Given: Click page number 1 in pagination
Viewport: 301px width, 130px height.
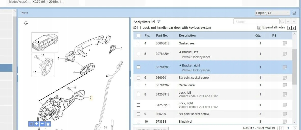Looking at the screenshot, I should (x=288, y=128).
